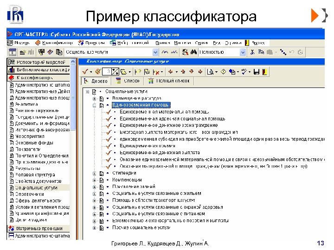
Task: Click the orange down arrow move icon
Action: pyautogui.click(x=192, y=72)
